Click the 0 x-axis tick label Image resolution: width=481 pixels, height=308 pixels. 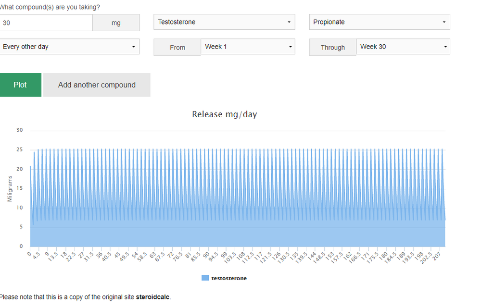[29, 253]
